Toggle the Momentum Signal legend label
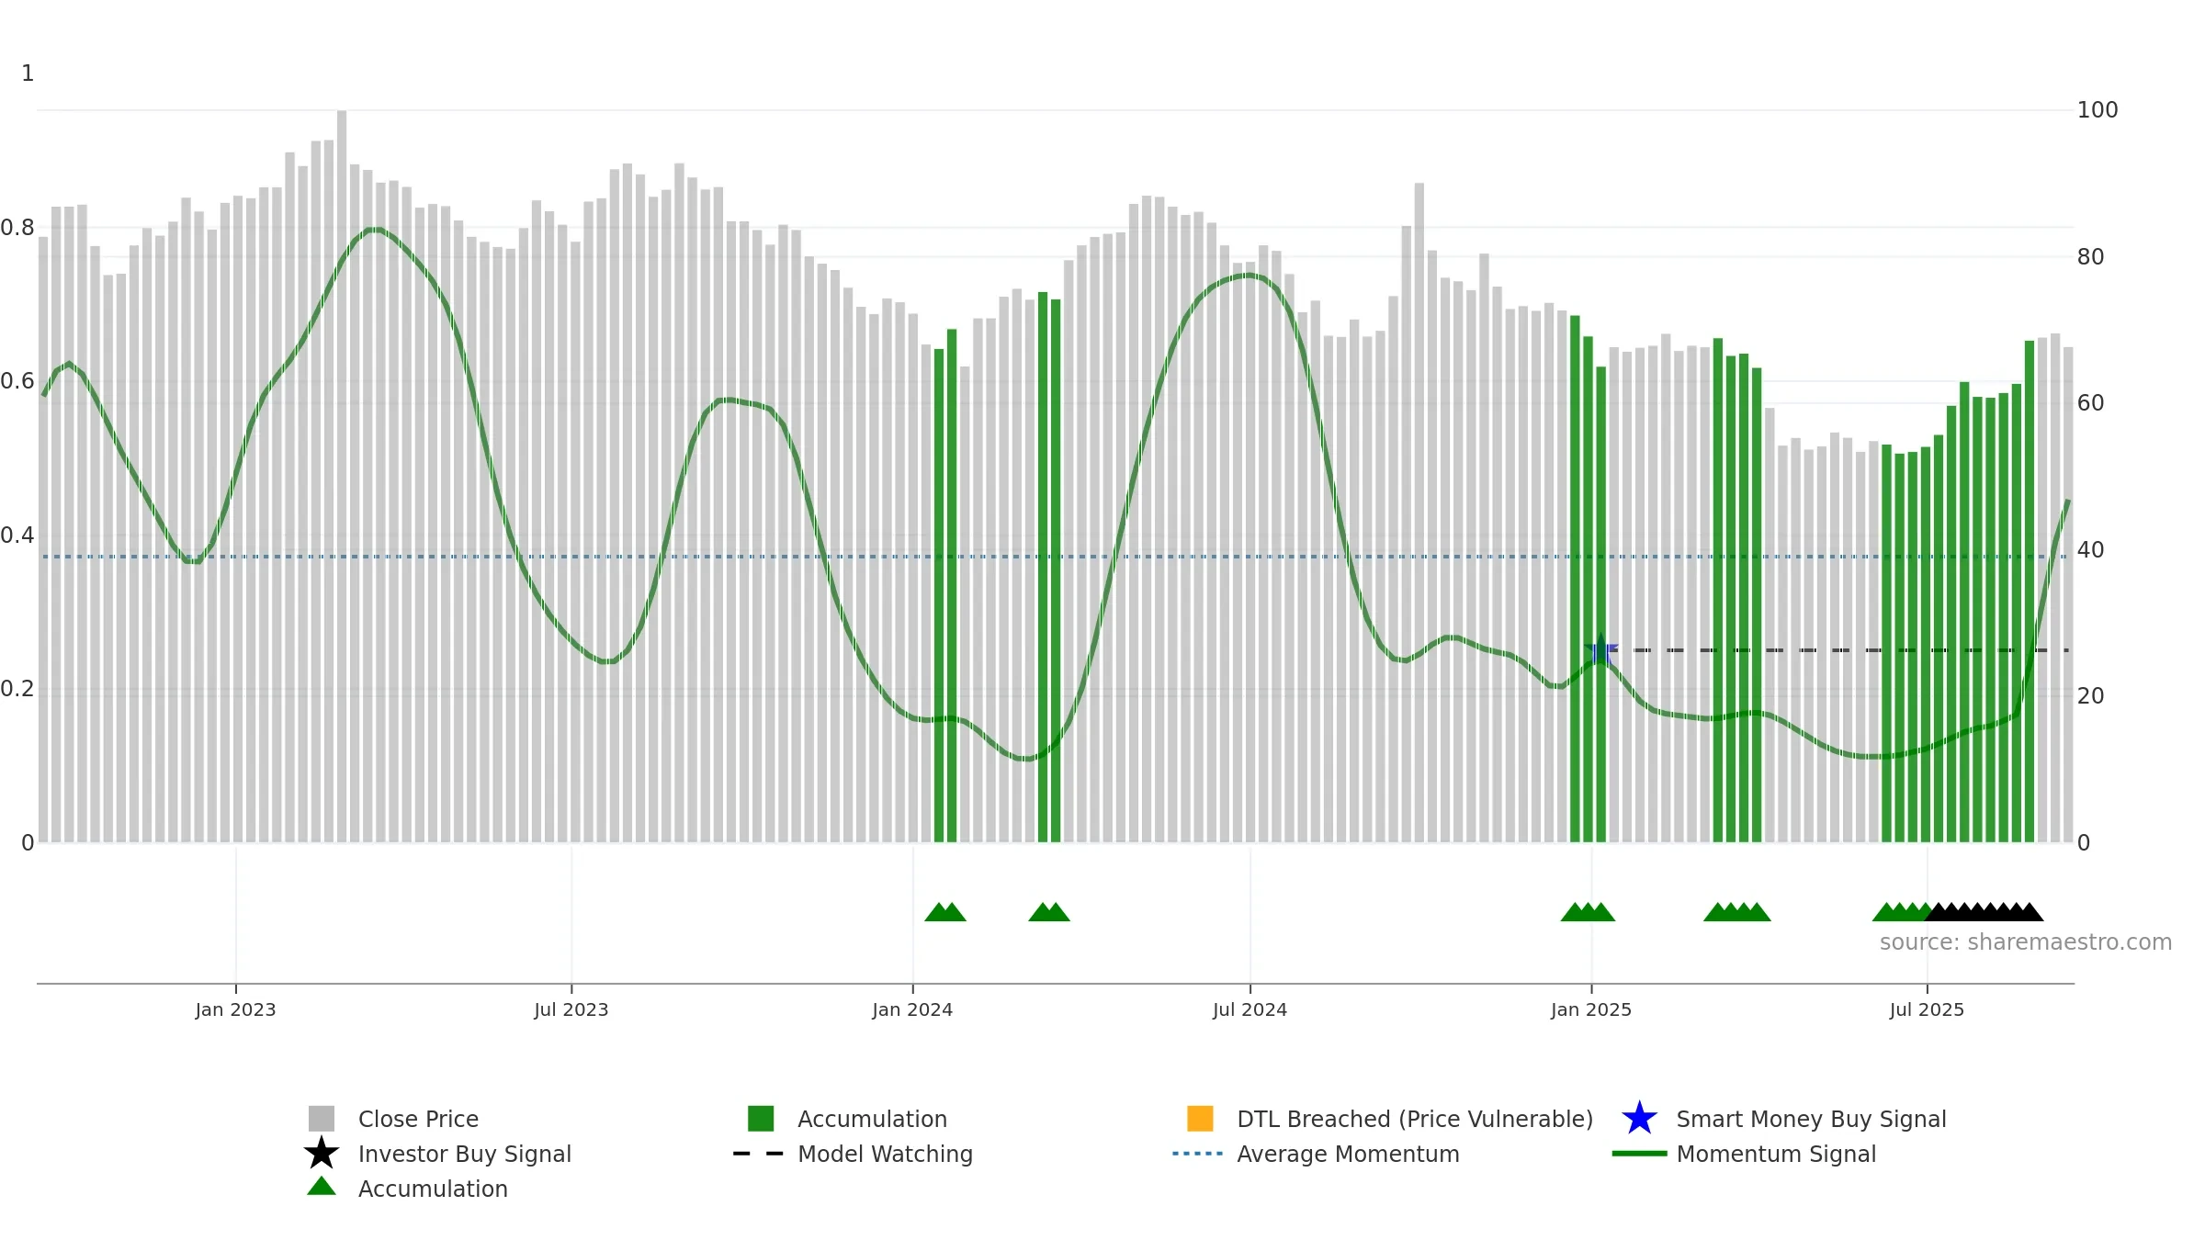2205x1240 pixels. pyautogui.click(x=1776, y=1154)
